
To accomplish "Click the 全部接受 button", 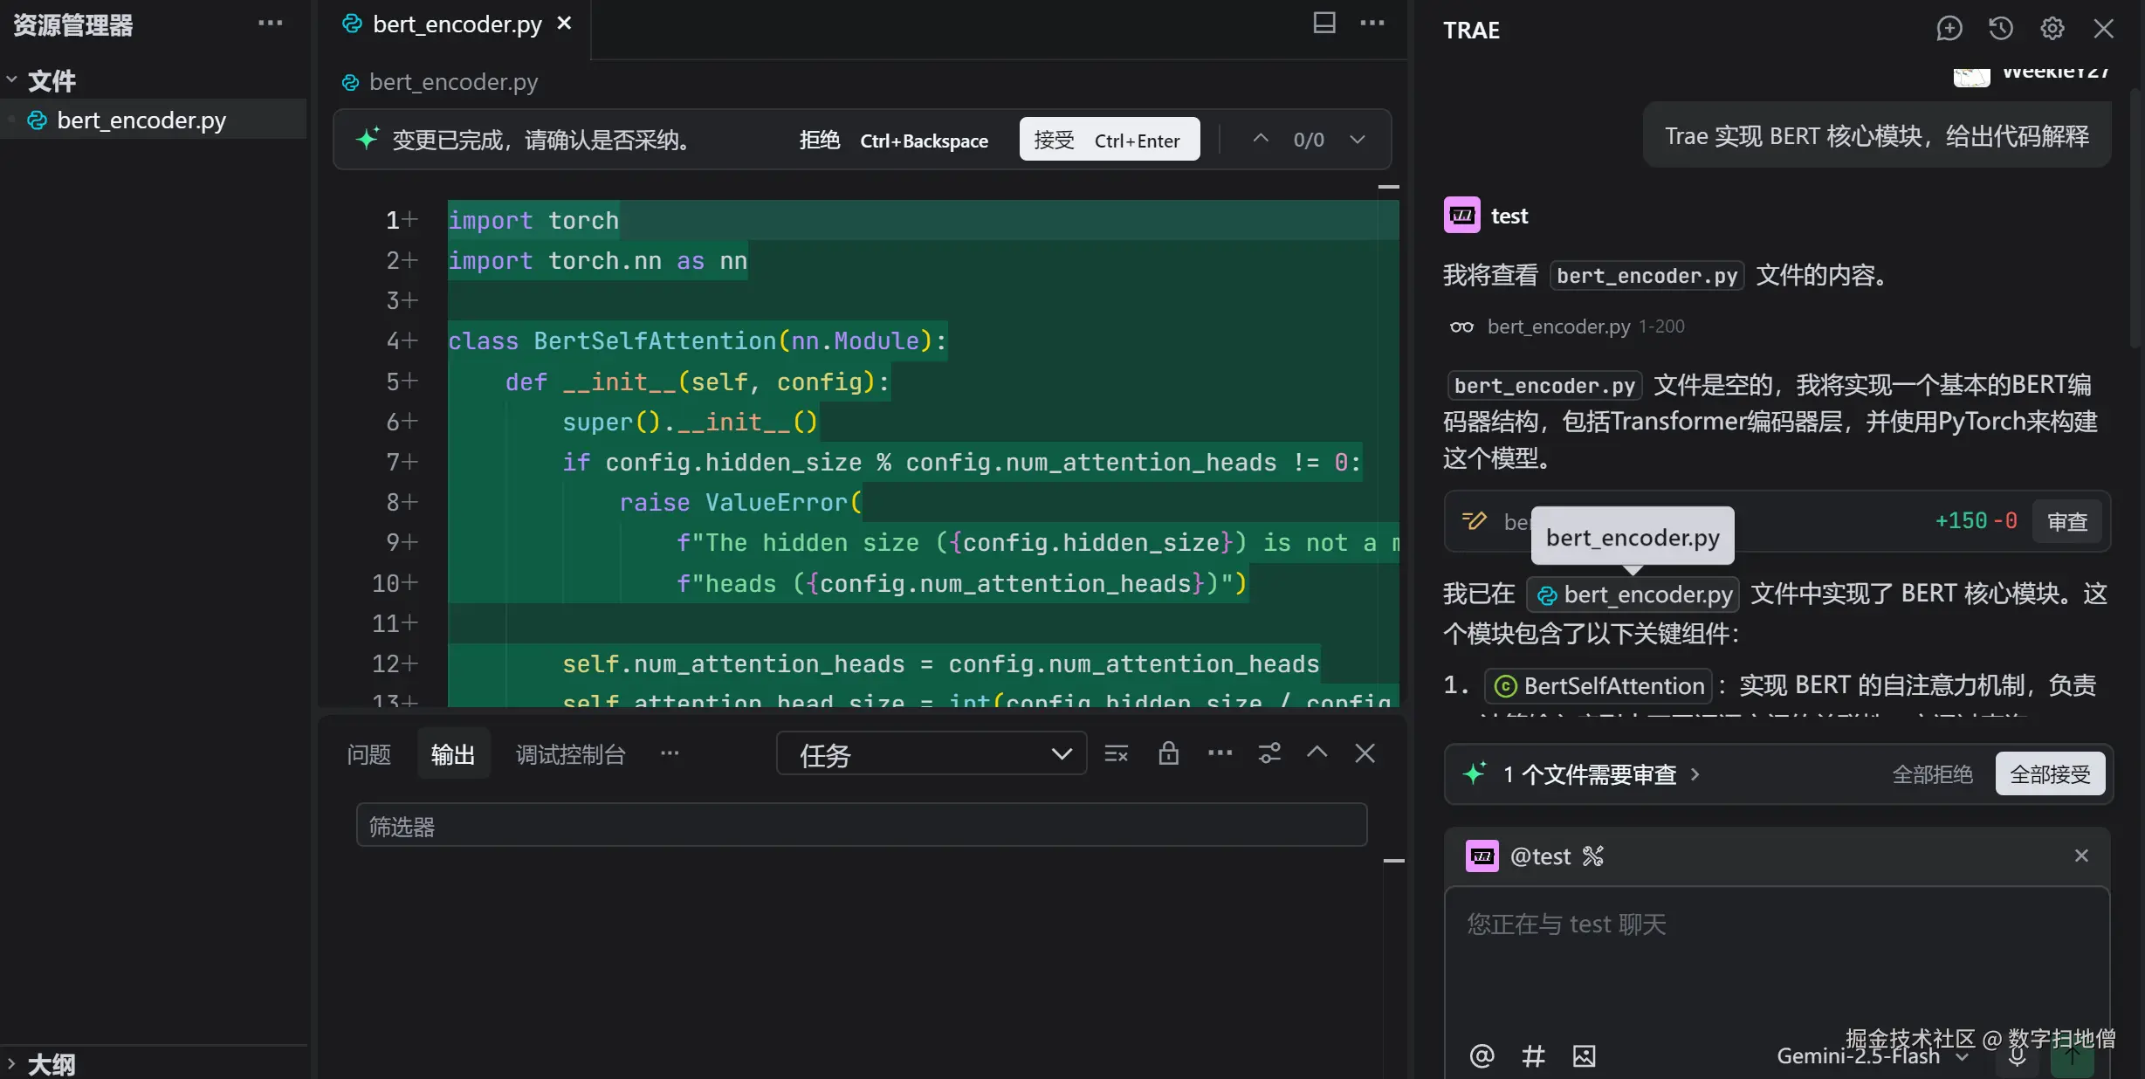I will tap(2049, 774).
